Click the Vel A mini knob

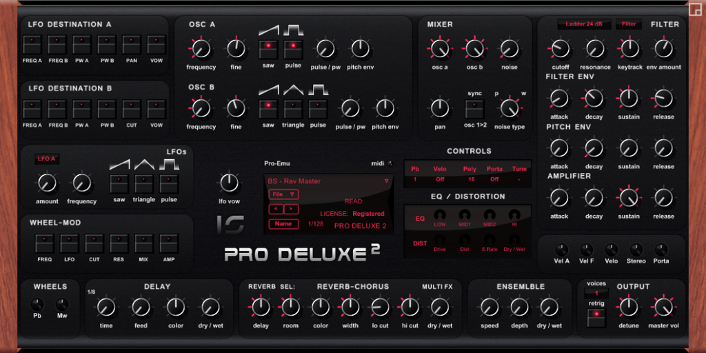561,250
